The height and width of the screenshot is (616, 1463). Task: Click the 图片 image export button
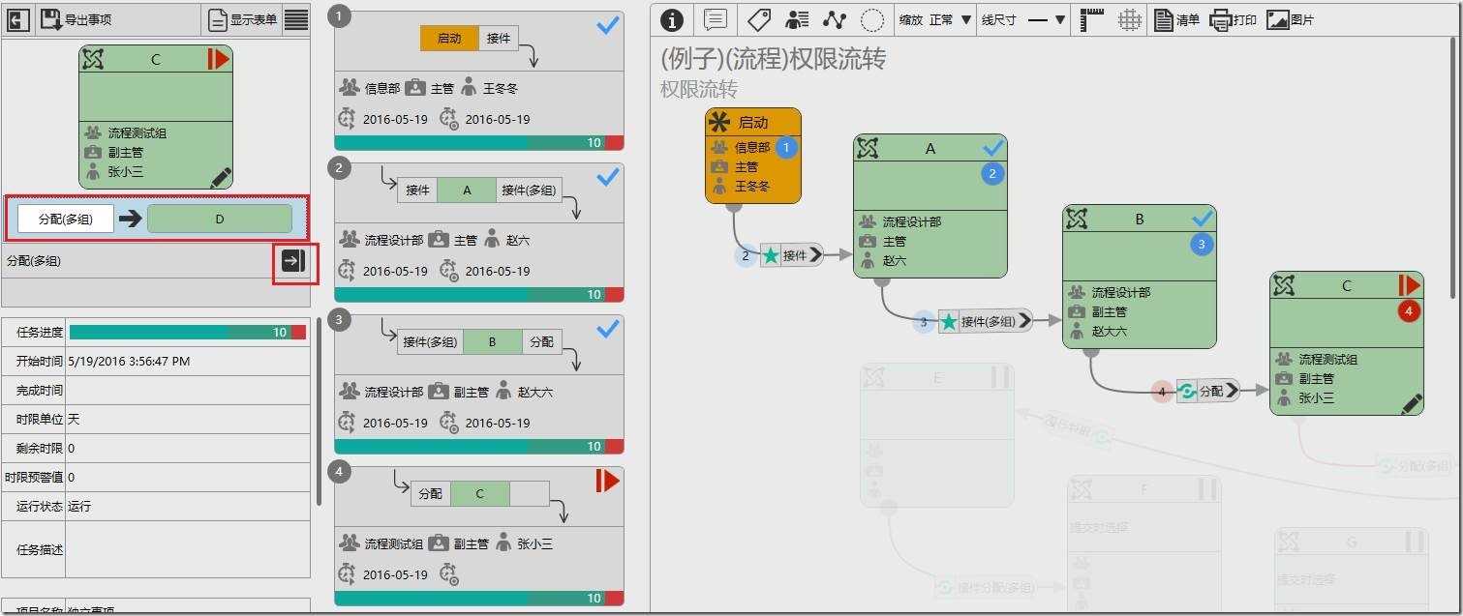1290,19
